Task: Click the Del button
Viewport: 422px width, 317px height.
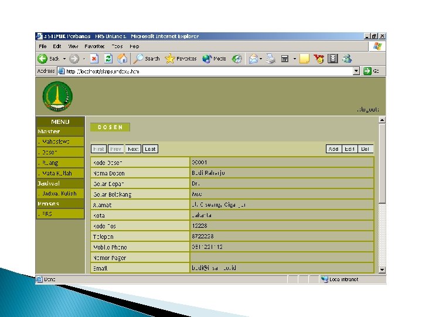Action: 365,149
